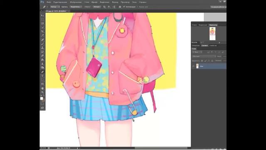The image size is (266, 150).
Task: Open the workspace switcher dropdown
Action: [x=218, y=7]
